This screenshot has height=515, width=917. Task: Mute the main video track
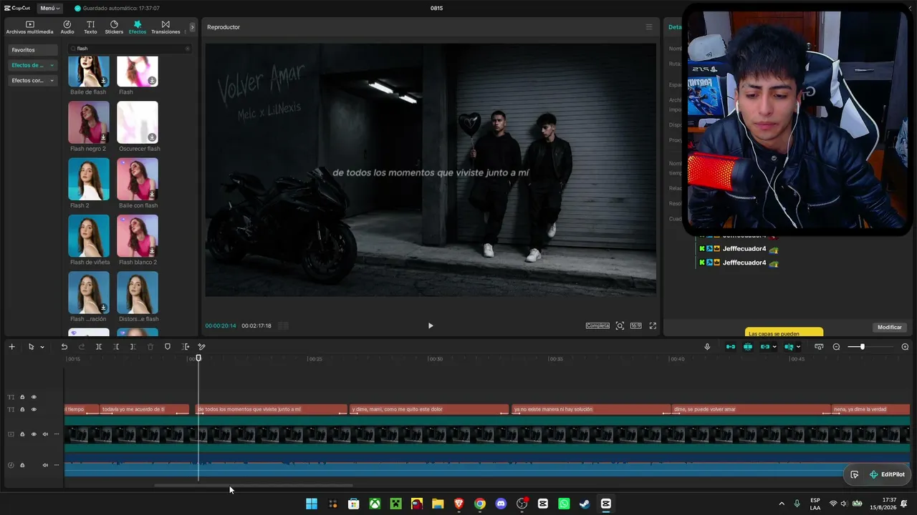coord(44,434)
